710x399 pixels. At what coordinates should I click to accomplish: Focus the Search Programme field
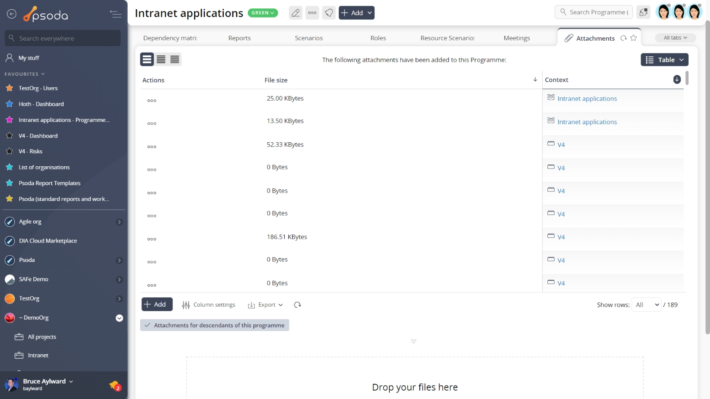point(593,12)
